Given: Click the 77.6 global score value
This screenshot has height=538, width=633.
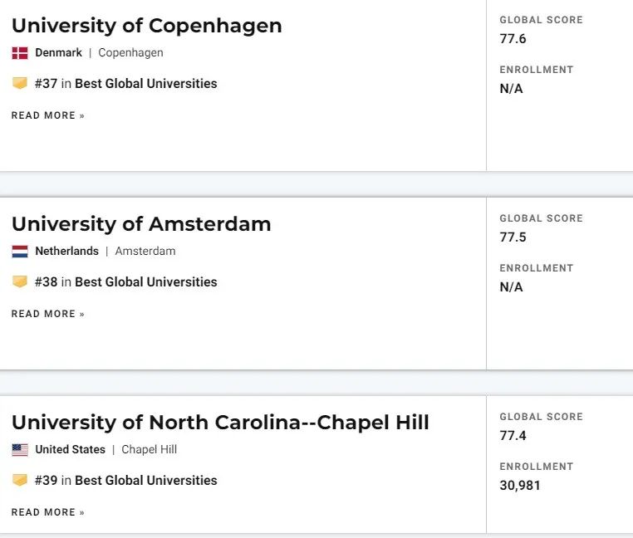Looking at the screenshot, I should (x=513, y=39).
